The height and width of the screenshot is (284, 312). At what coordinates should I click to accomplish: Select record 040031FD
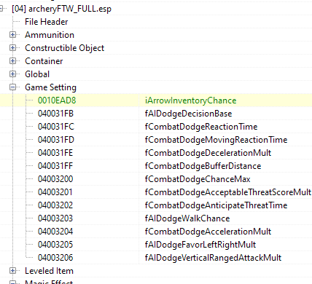click(x=56, y=140)
